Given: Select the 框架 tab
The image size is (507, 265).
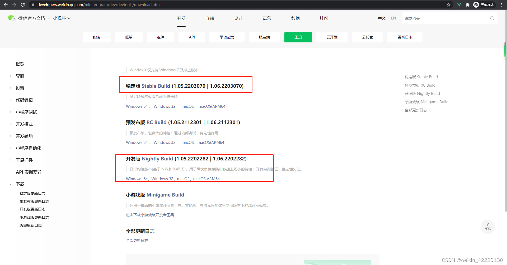Looking at the screenshot, I should tap(129, 37).
